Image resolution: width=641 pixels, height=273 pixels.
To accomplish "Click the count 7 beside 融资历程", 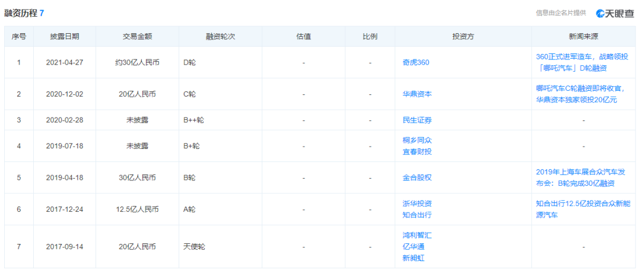I will click(42, 13).
